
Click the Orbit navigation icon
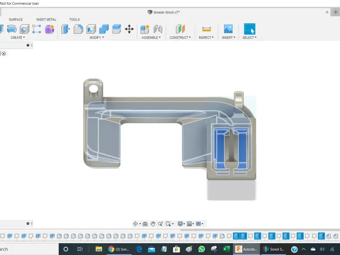(135, 224)
